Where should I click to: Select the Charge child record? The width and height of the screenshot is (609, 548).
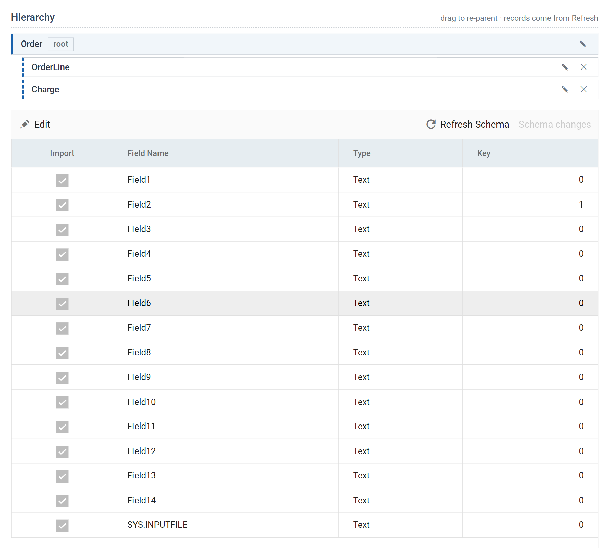point(310,89)
